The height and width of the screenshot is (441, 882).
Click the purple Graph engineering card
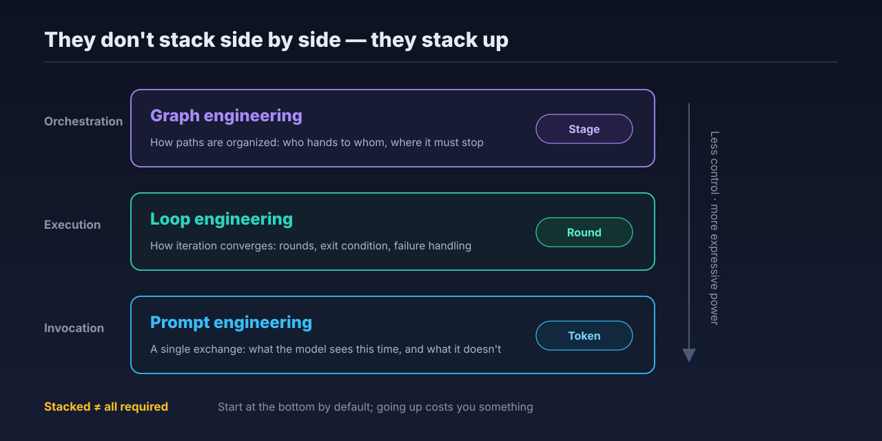pyautogui.click(x=393, y=128)
